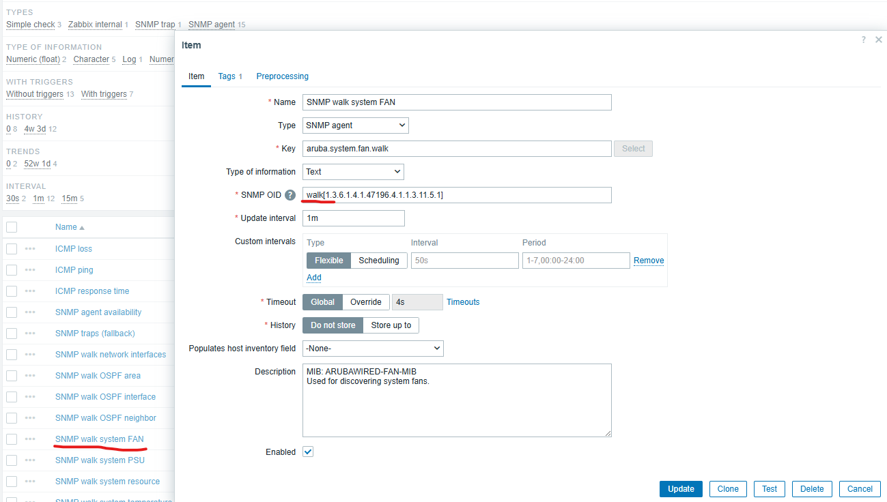Expand Type of information dropdown

[352, 172]
